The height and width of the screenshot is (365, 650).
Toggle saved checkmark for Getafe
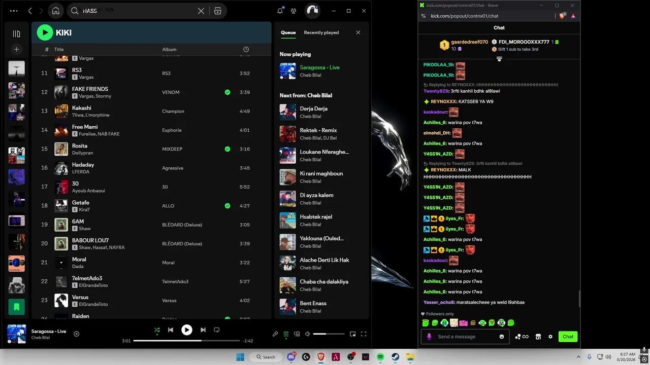(227, 206)
